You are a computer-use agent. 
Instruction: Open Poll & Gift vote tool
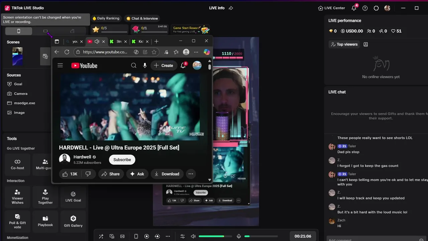[17, 221]
